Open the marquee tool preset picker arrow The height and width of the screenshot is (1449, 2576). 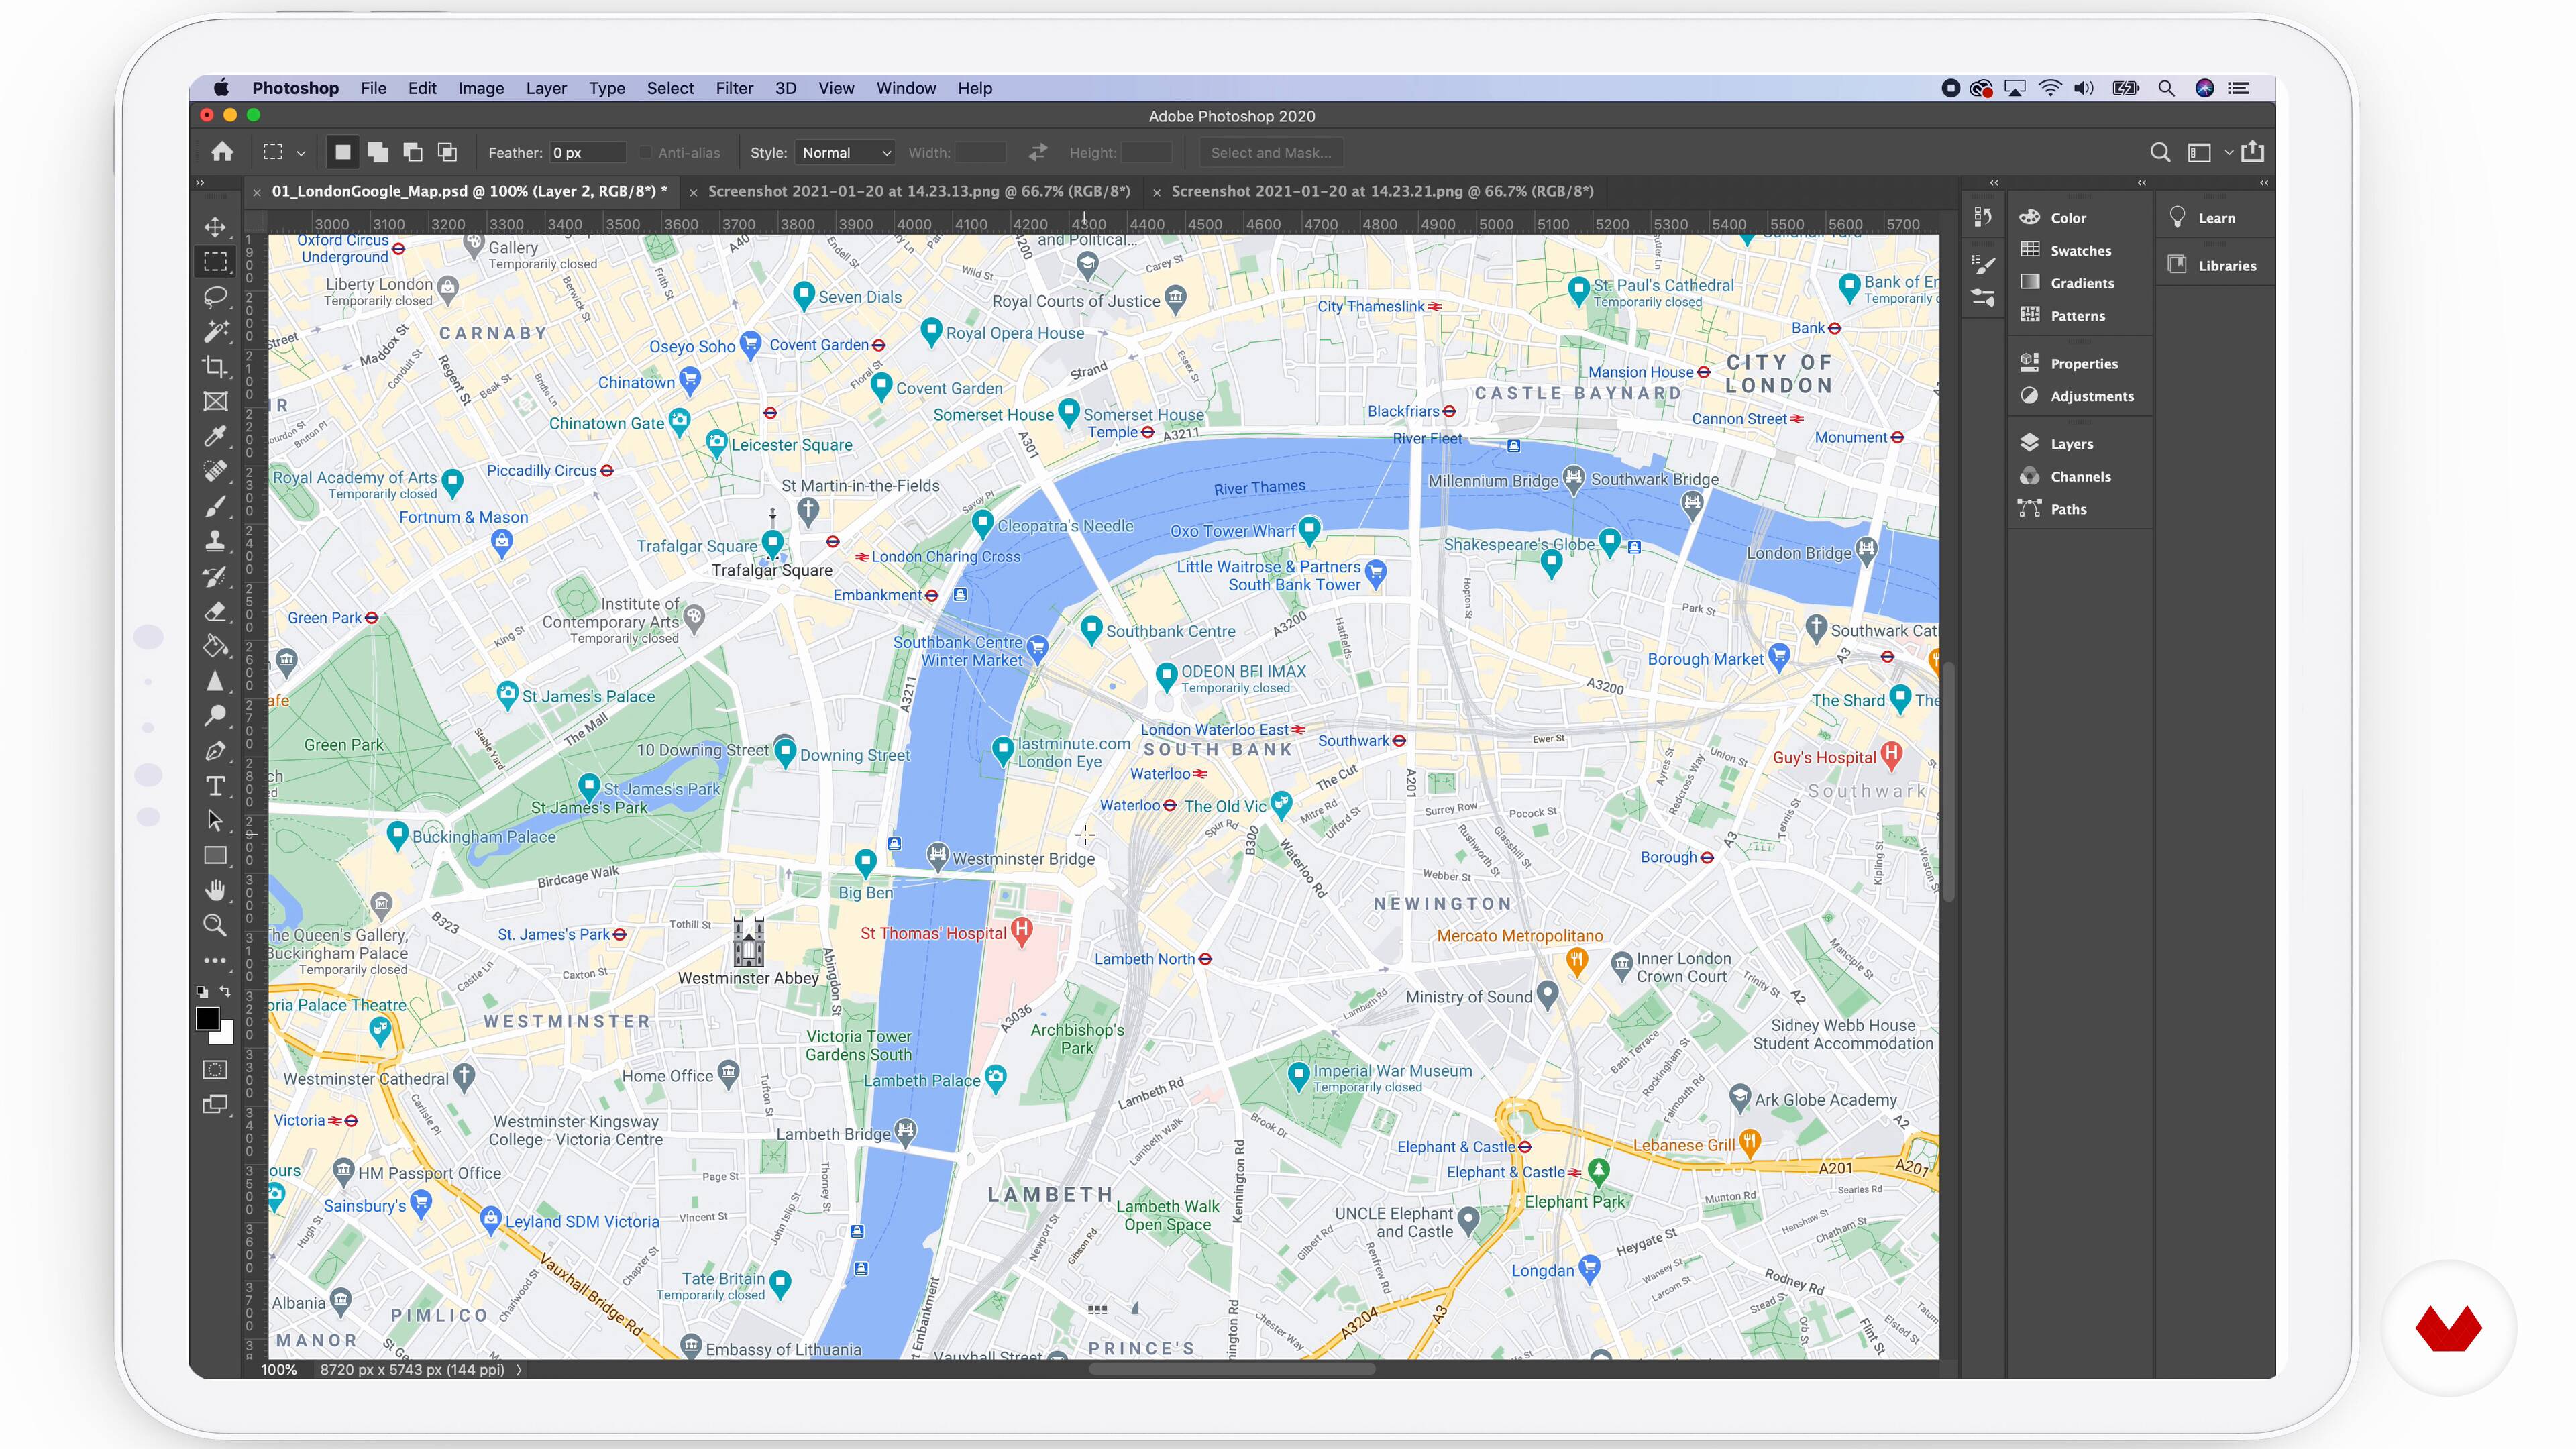click(301, 153)
